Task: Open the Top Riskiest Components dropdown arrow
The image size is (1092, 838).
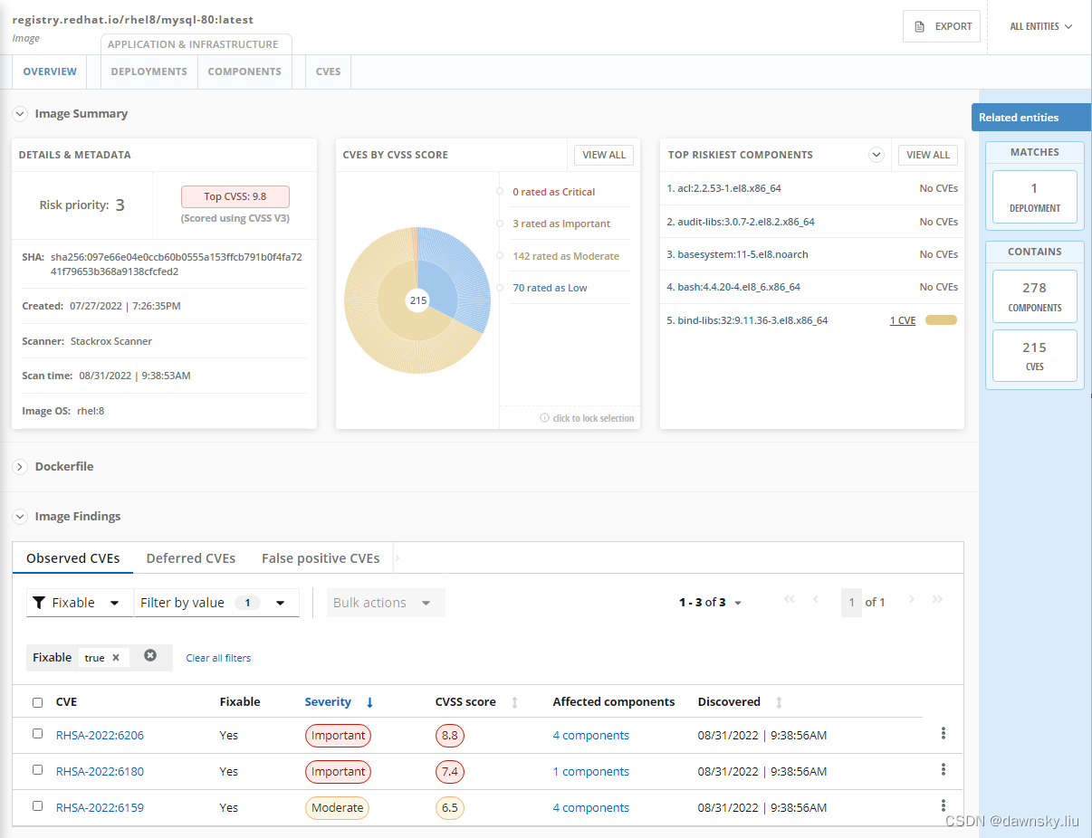Action: point(876,155)
